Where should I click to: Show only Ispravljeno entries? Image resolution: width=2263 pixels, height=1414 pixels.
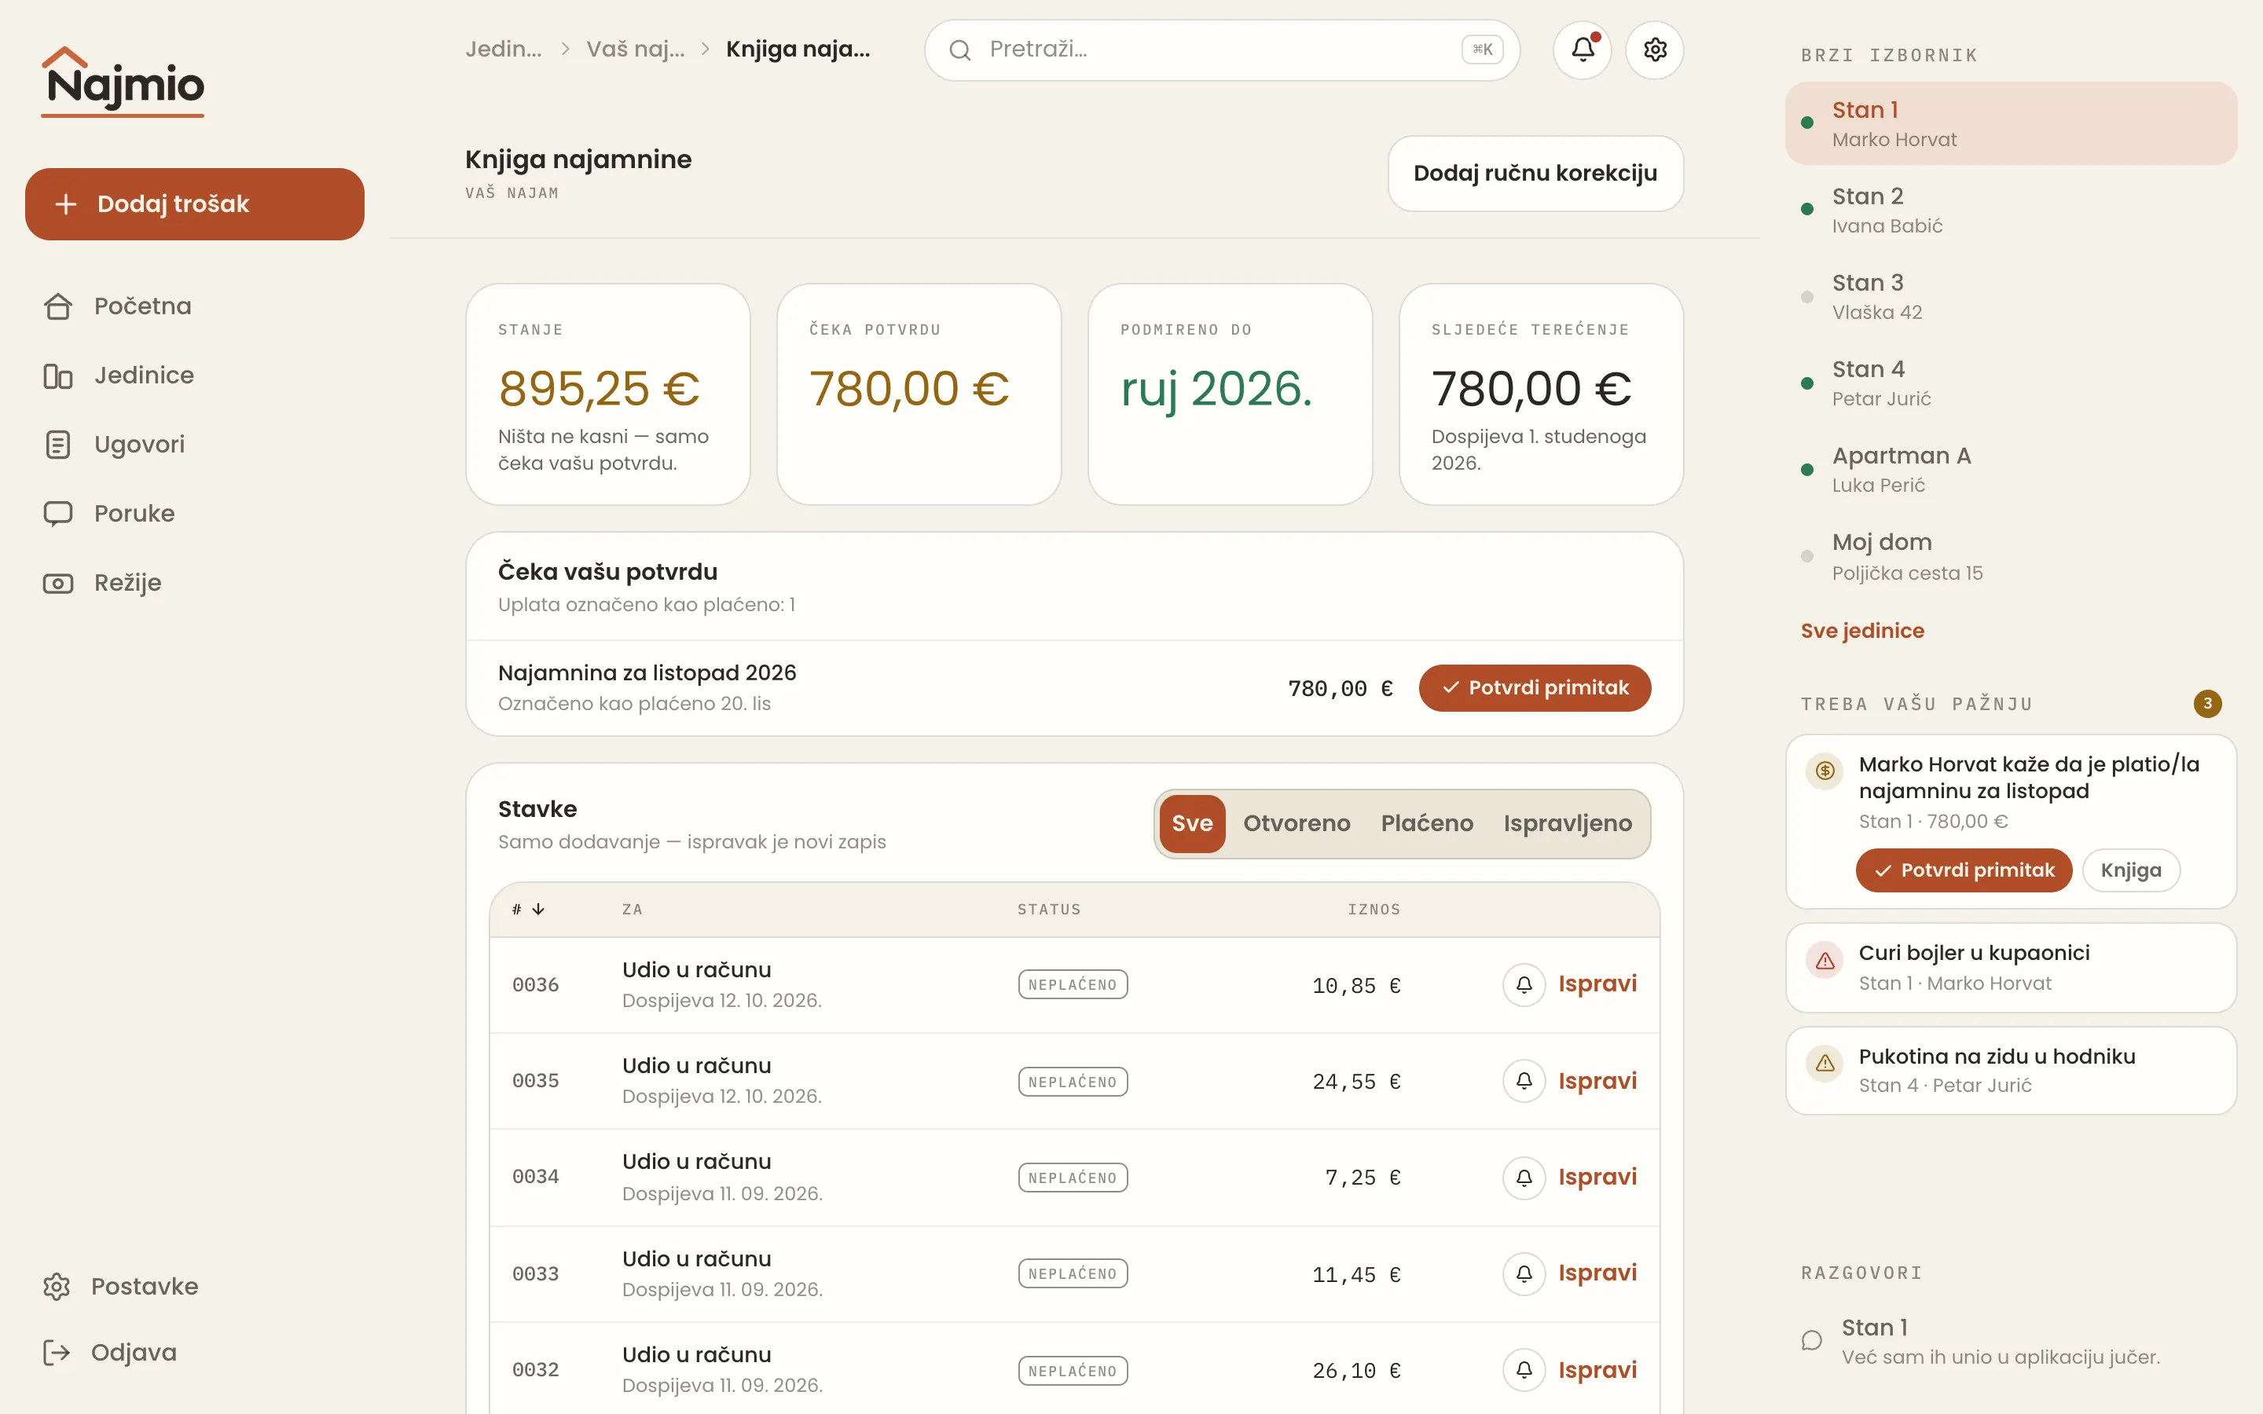click(x=1568, y=823)
